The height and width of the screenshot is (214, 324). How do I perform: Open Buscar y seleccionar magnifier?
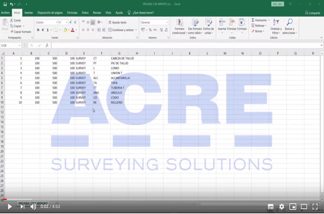289,27
